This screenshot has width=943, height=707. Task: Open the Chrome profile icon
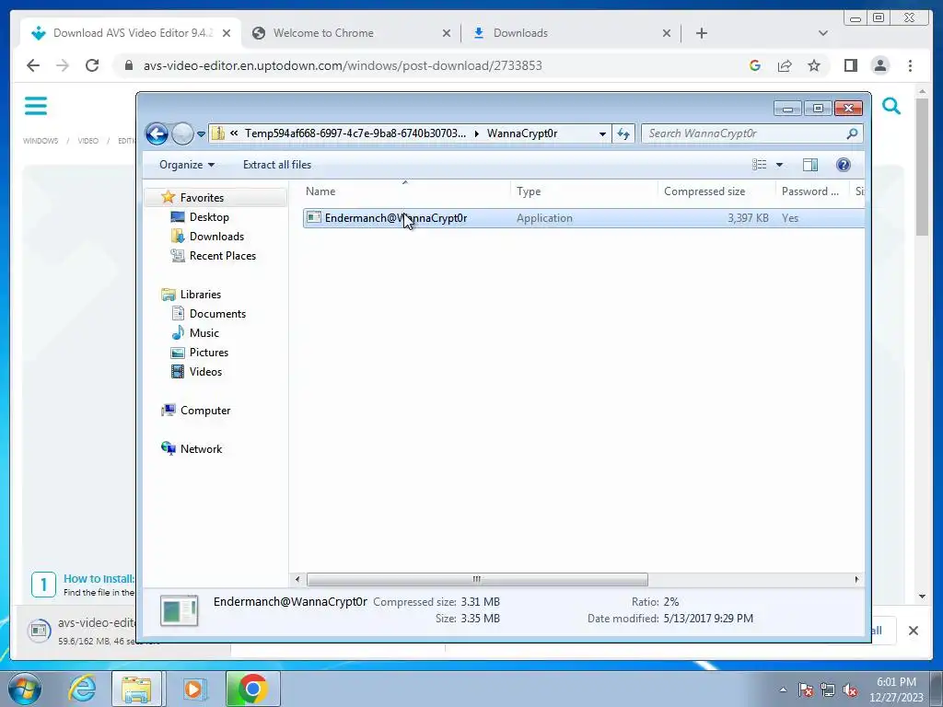(879, 65)
